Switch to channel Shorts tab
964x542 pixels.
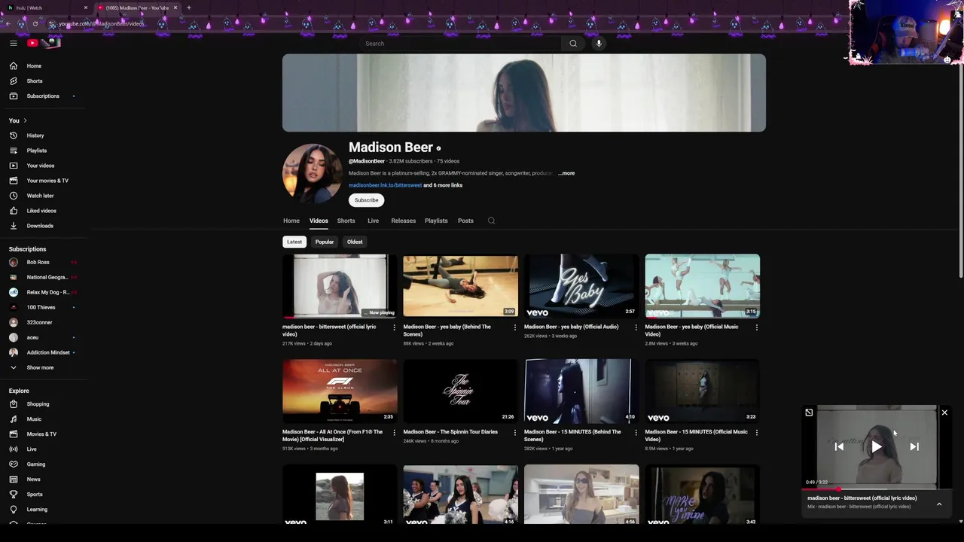346,221
